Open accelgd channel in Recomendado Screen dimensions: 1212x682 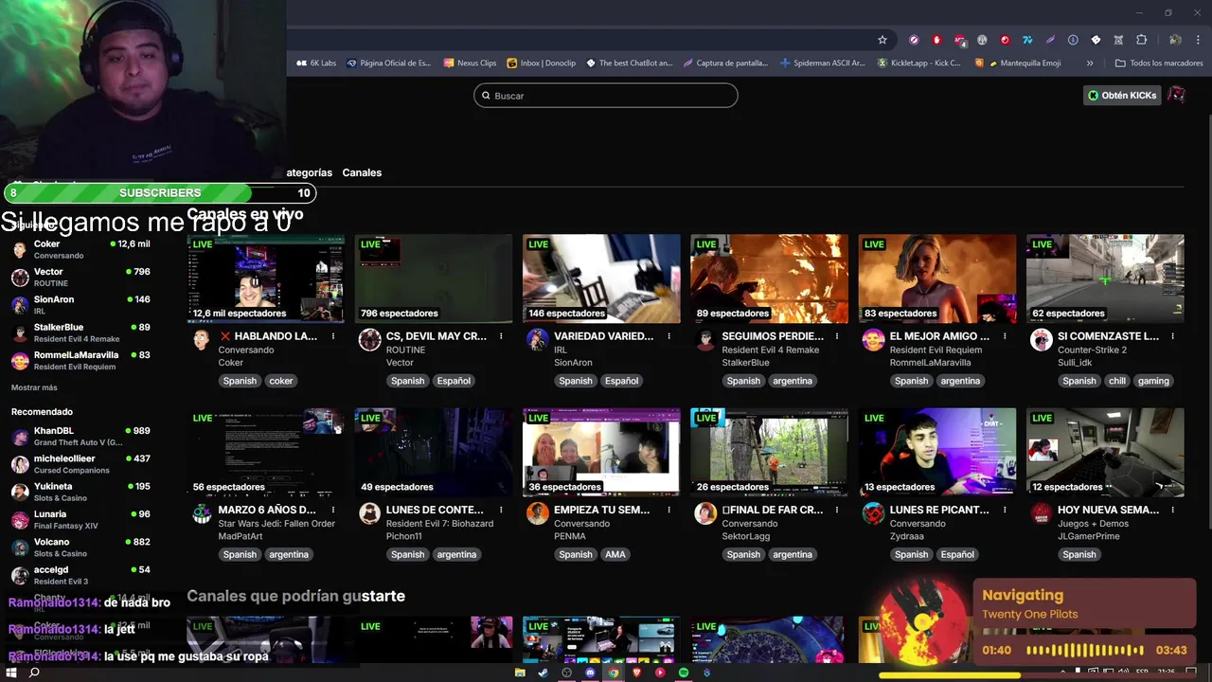(x=80, y=575)
